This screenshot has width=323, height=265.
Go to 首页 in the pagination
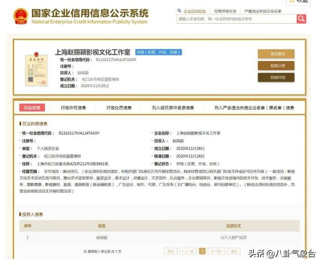pos(171,251)
